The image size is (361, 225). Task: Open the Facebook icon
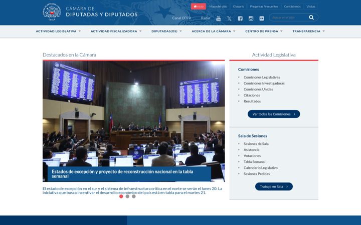point(240,18)
